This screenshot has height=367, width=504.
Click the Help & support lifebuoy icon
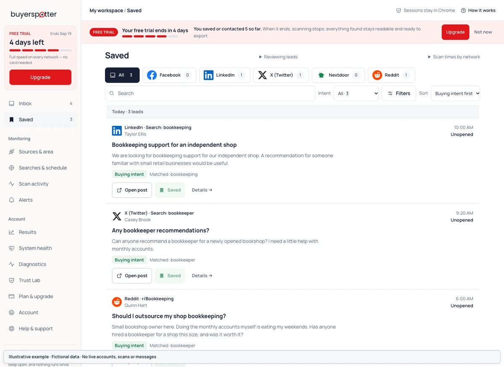tap(12, 329)
